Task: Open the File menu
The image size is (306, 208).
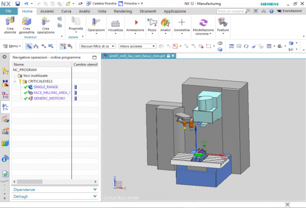Action: click(8, 11)
